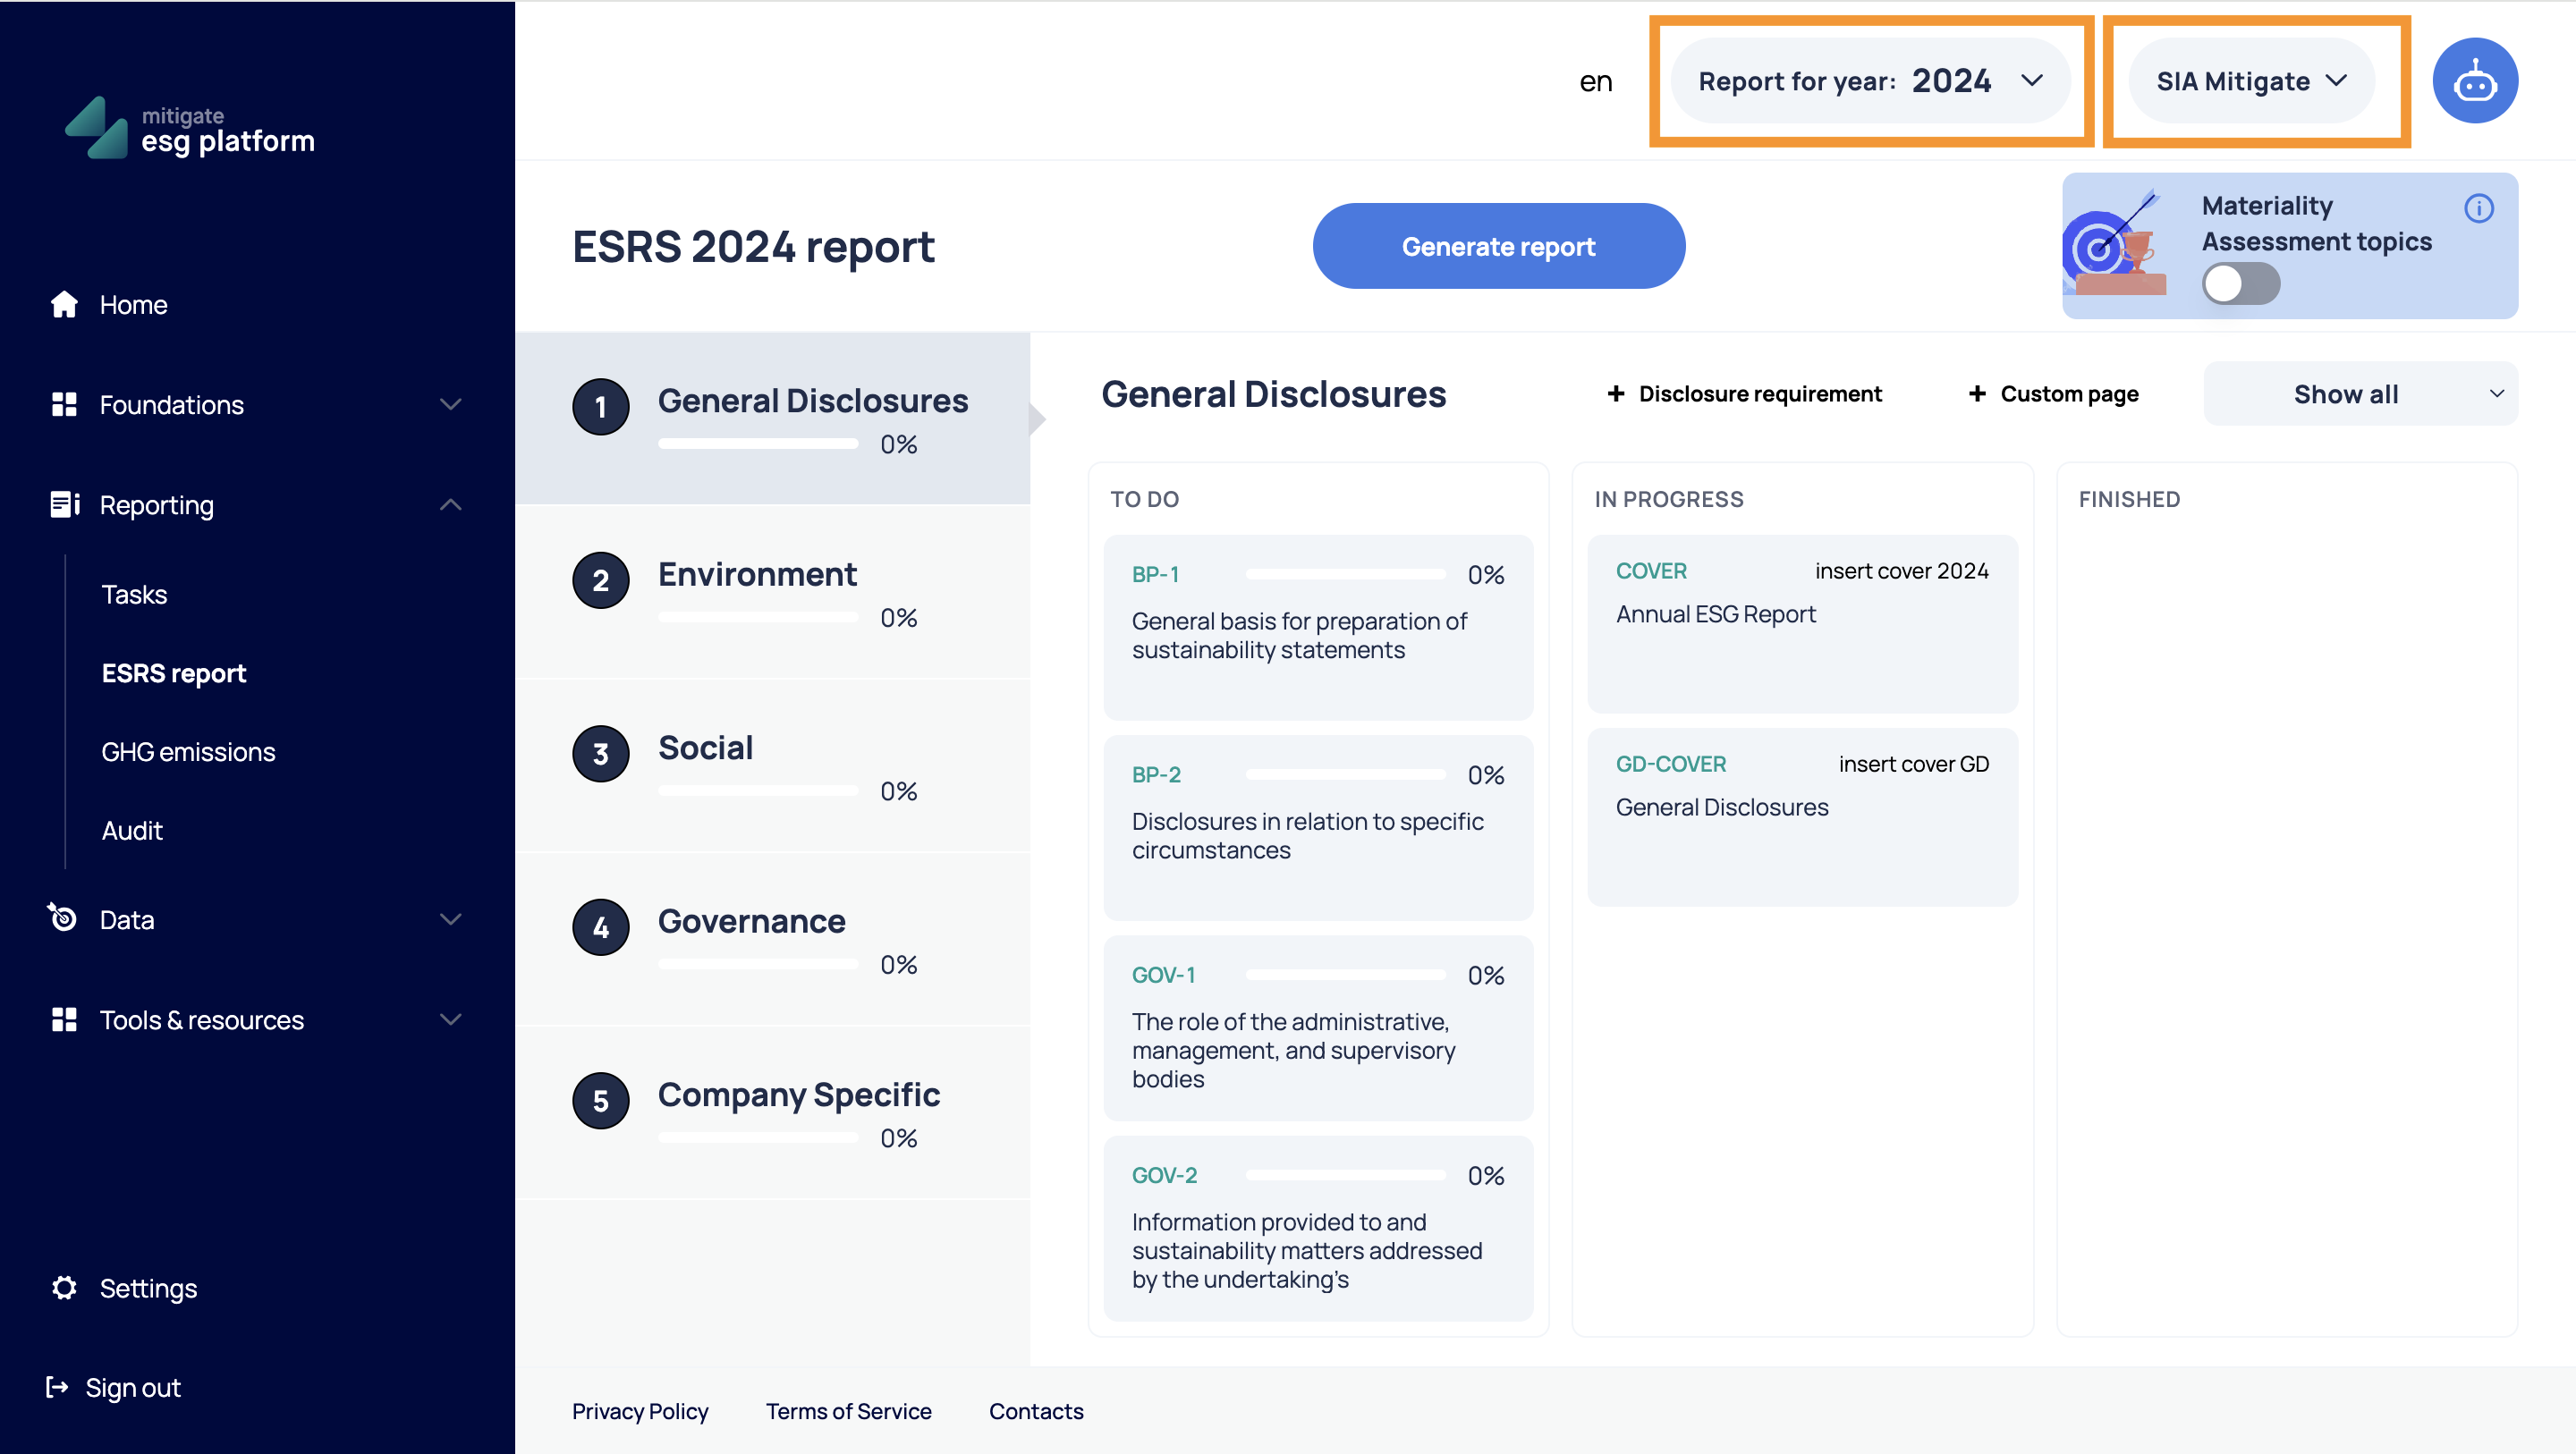The image size is (2576, 1454).
Task: Click the plus icon for Custom page
Action: coord(1976,394)
